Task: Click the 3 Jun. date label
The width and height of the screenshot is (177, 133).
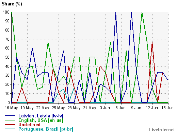Action: 105,108
